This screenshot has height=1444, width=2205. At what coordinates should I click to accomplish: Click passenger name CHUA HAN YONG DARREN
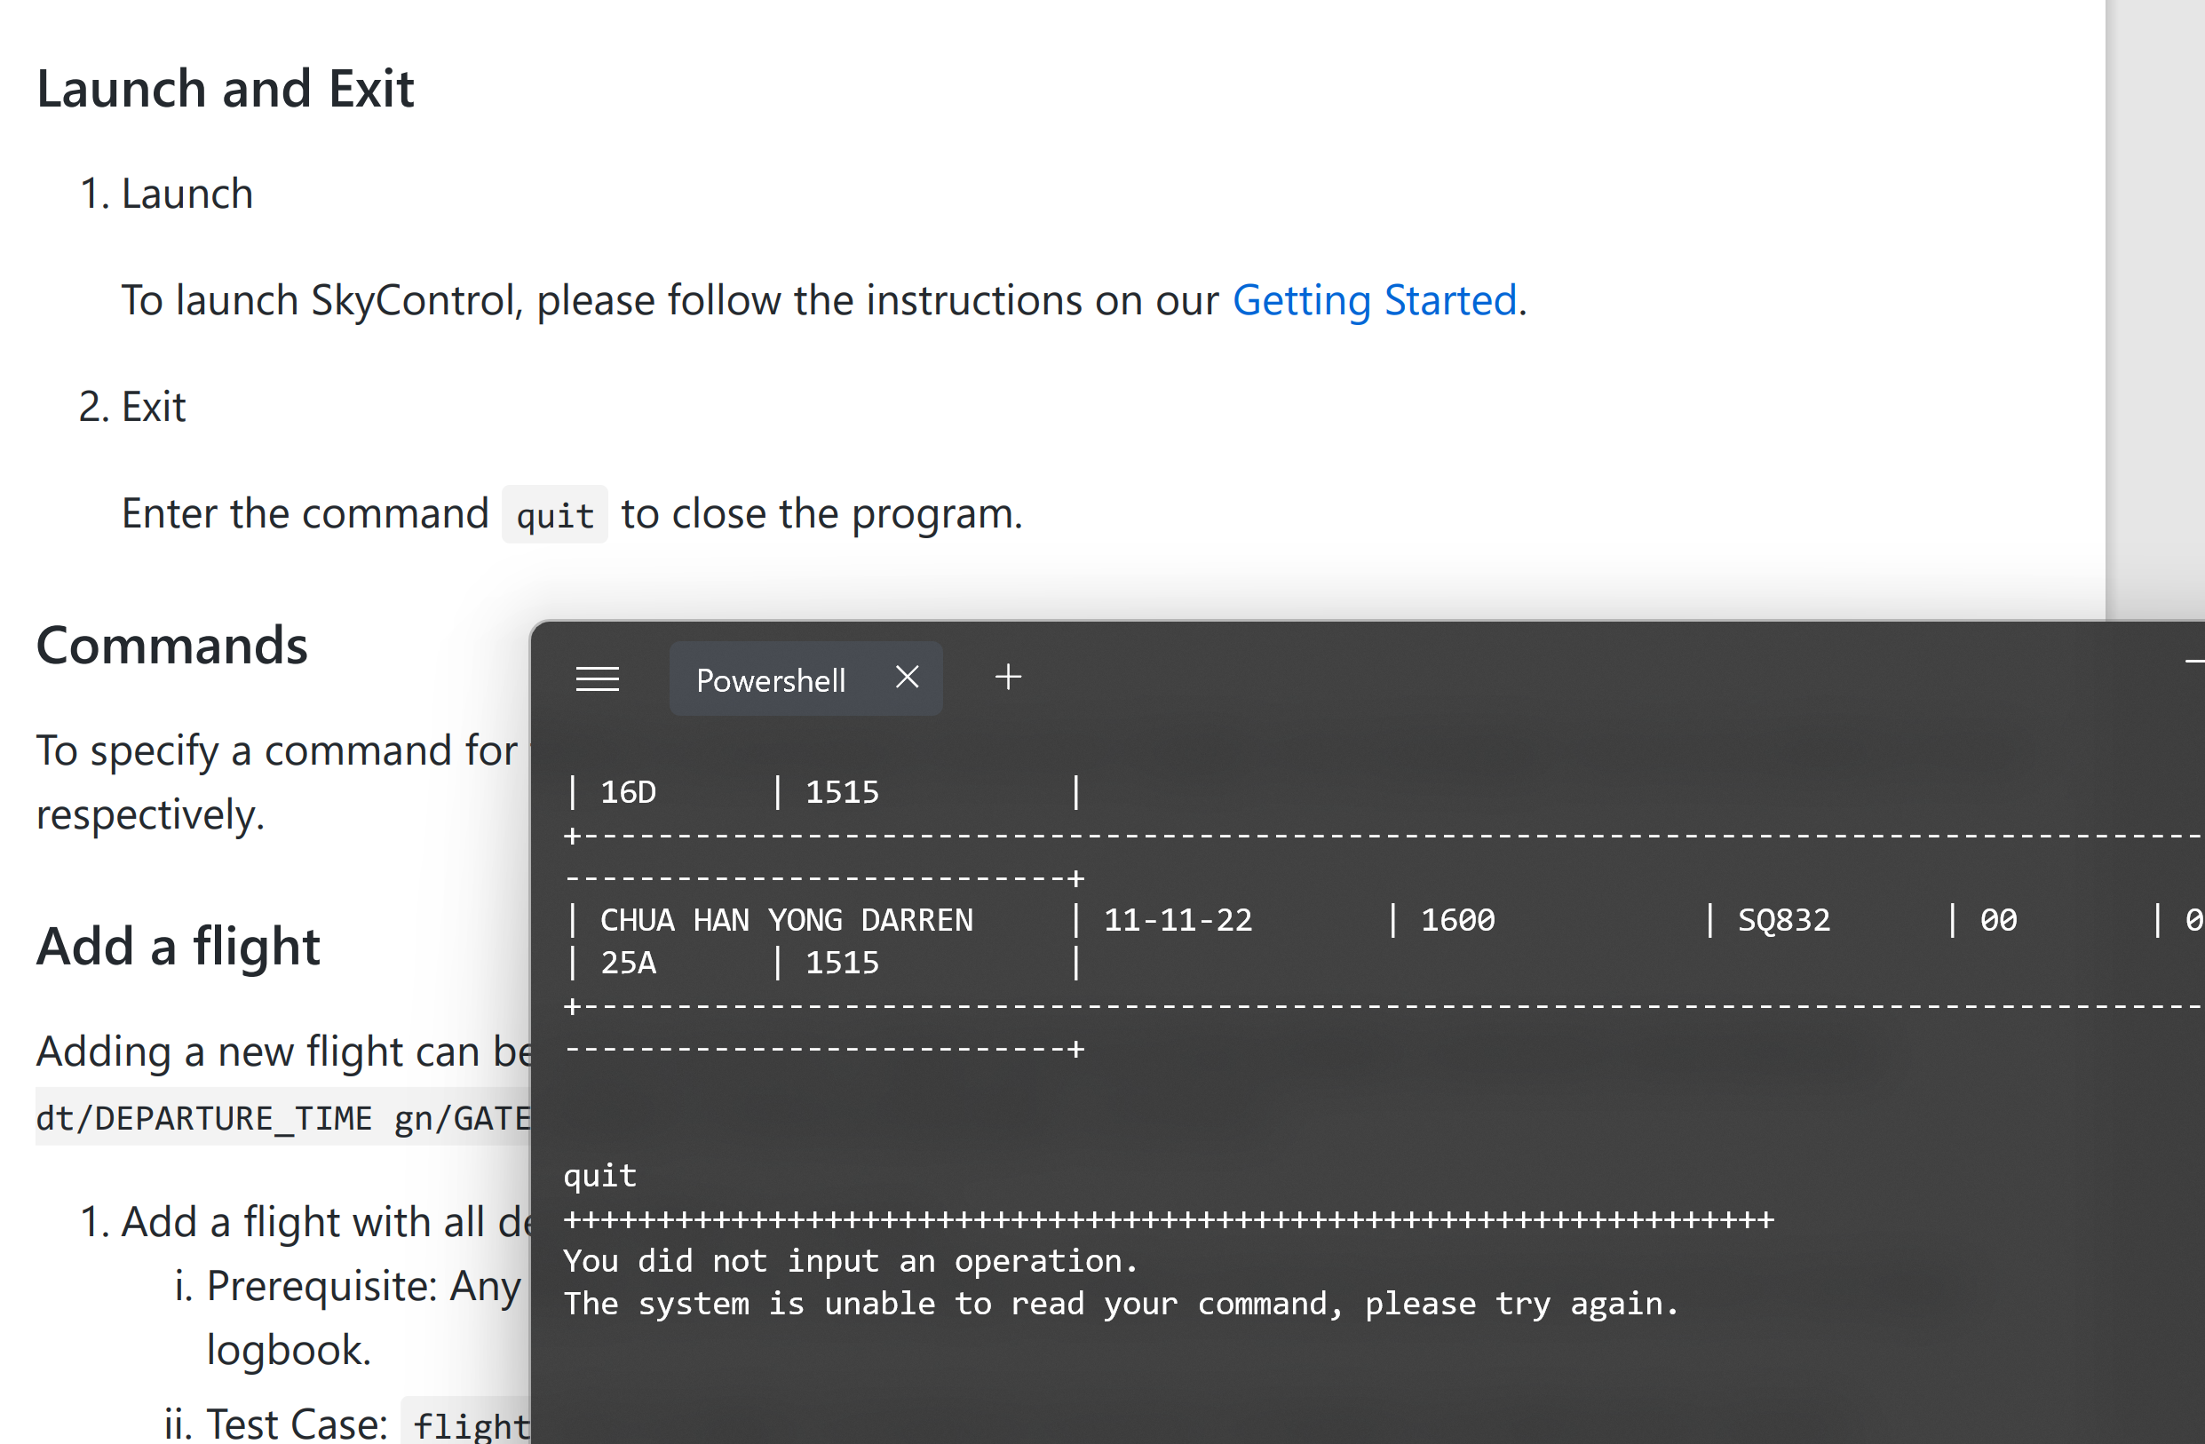tap(786, 920)
